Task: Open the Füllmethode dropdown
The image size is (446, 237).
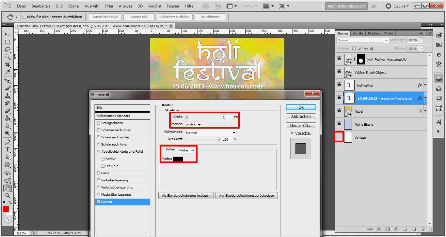Action: click(211, 132)
